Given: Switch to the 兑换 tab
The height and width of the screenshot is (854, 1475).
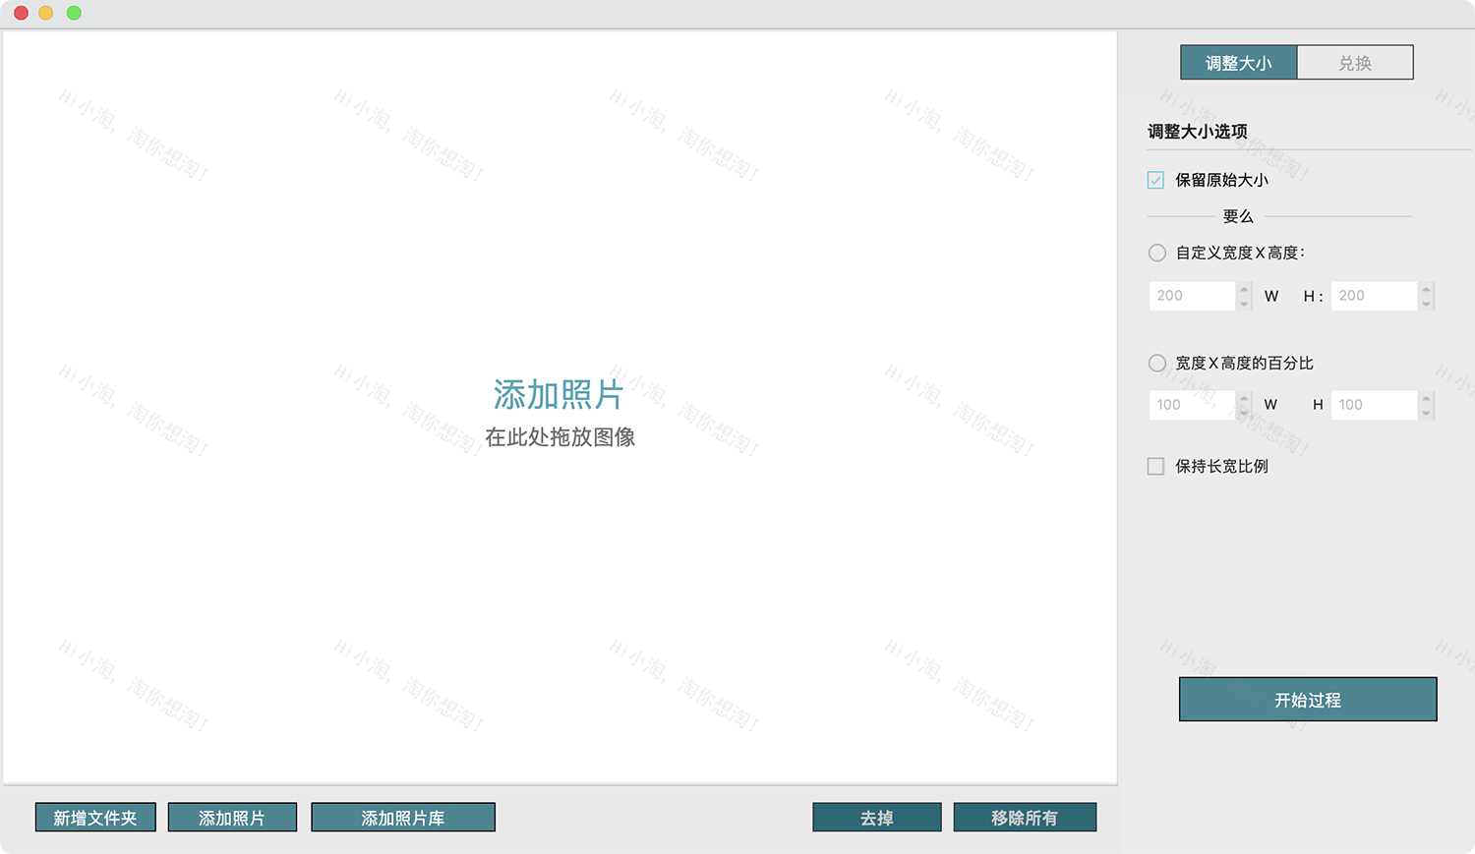Looking at the screenshot, I should pyautogui.click(x=1355, y=62).
